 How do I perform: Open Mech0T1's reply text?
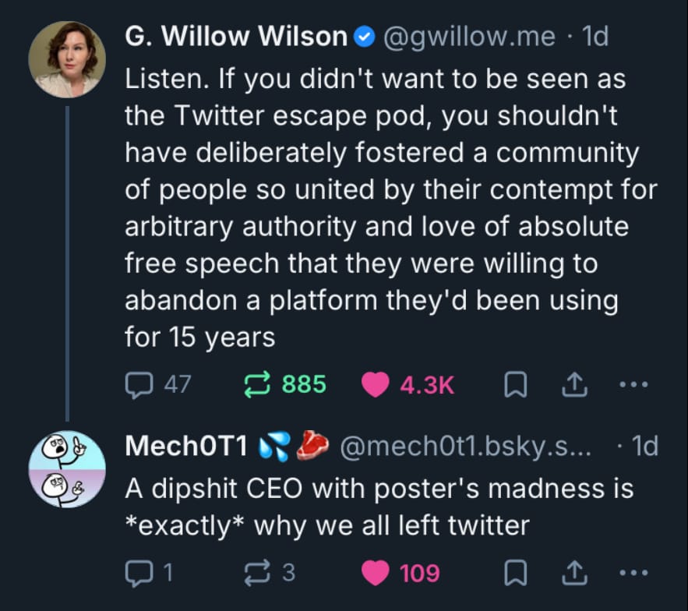pyautogui.click(x=379, y=507)
